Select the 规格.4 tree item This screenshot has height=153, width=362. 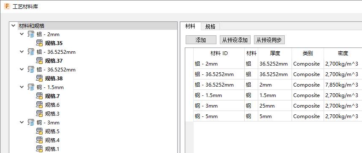pos(52,140)
